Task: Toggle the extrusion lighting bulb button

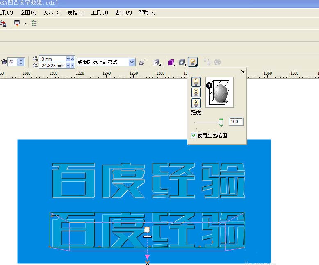Action: click(x=193, y=62)
